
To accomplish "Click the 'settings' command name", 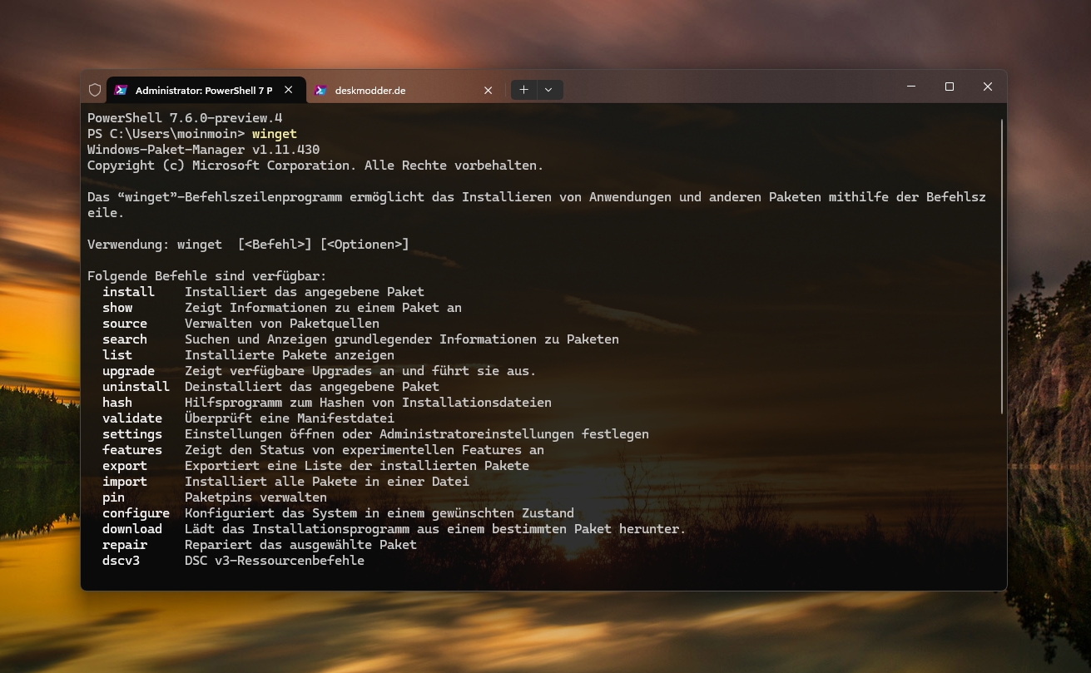I will pyautogui.click(x=132, y=434).
